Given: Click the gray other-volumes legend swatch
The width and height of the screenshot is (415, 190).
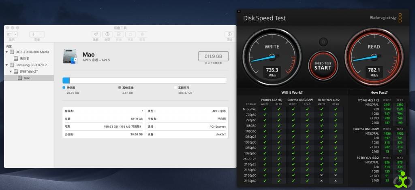Looking at the screenshot, I should click(120, 88).
